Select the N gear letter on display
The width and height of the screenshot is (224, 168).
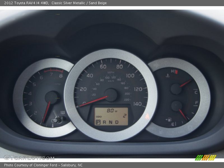coord(111,122)
